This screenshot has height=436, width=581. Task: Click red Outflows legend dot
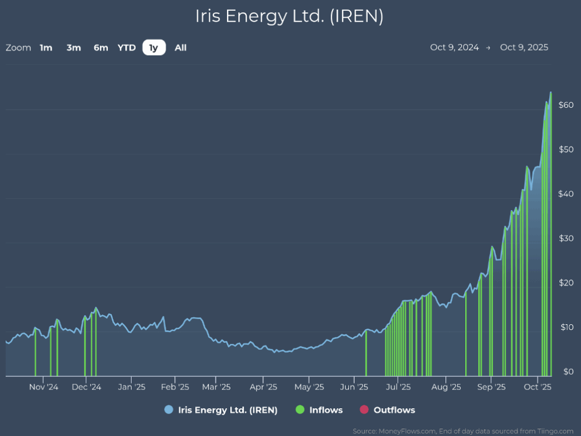click(364, 410)
